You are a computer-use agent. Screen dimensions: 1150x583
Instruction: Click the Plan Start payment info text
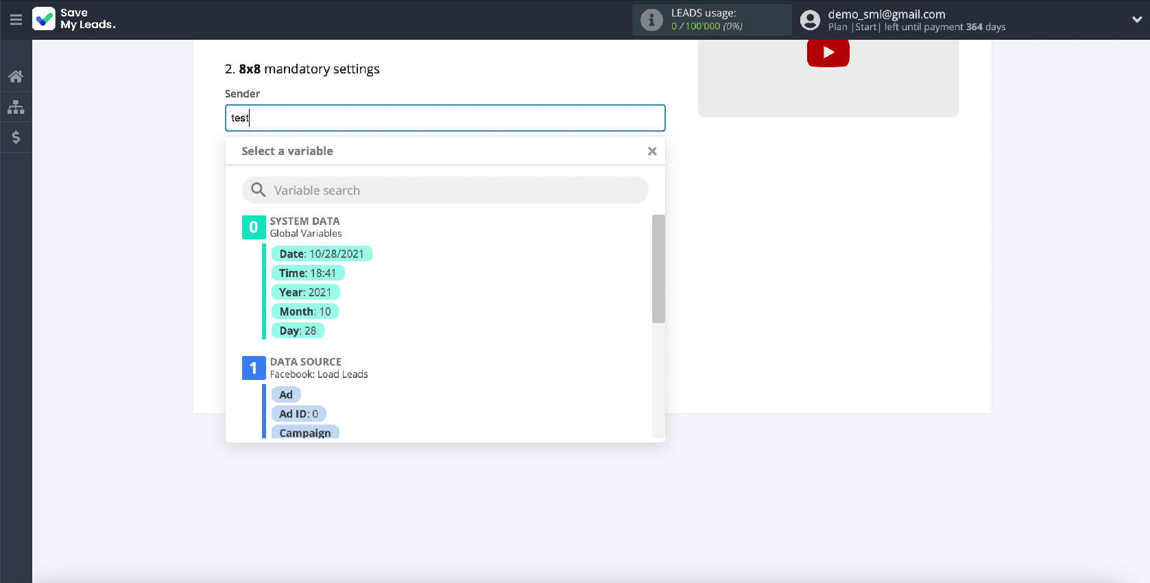[x=917, y=27]
